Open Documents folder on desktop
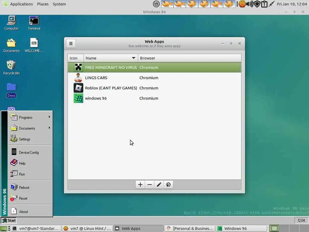 [11, 45]
